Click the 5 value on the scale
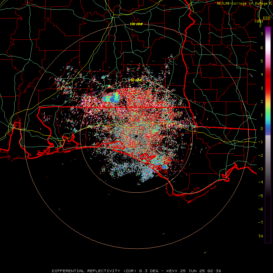The image size is (273, 273). point(262,61)
